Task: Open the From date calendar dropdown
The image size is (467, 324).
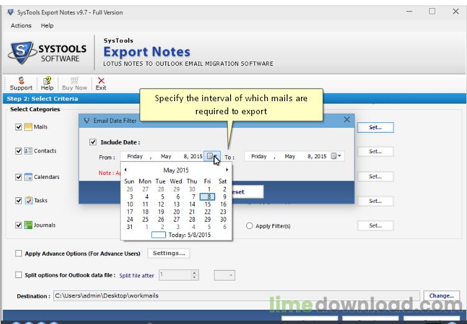Action: click(212, 156)
